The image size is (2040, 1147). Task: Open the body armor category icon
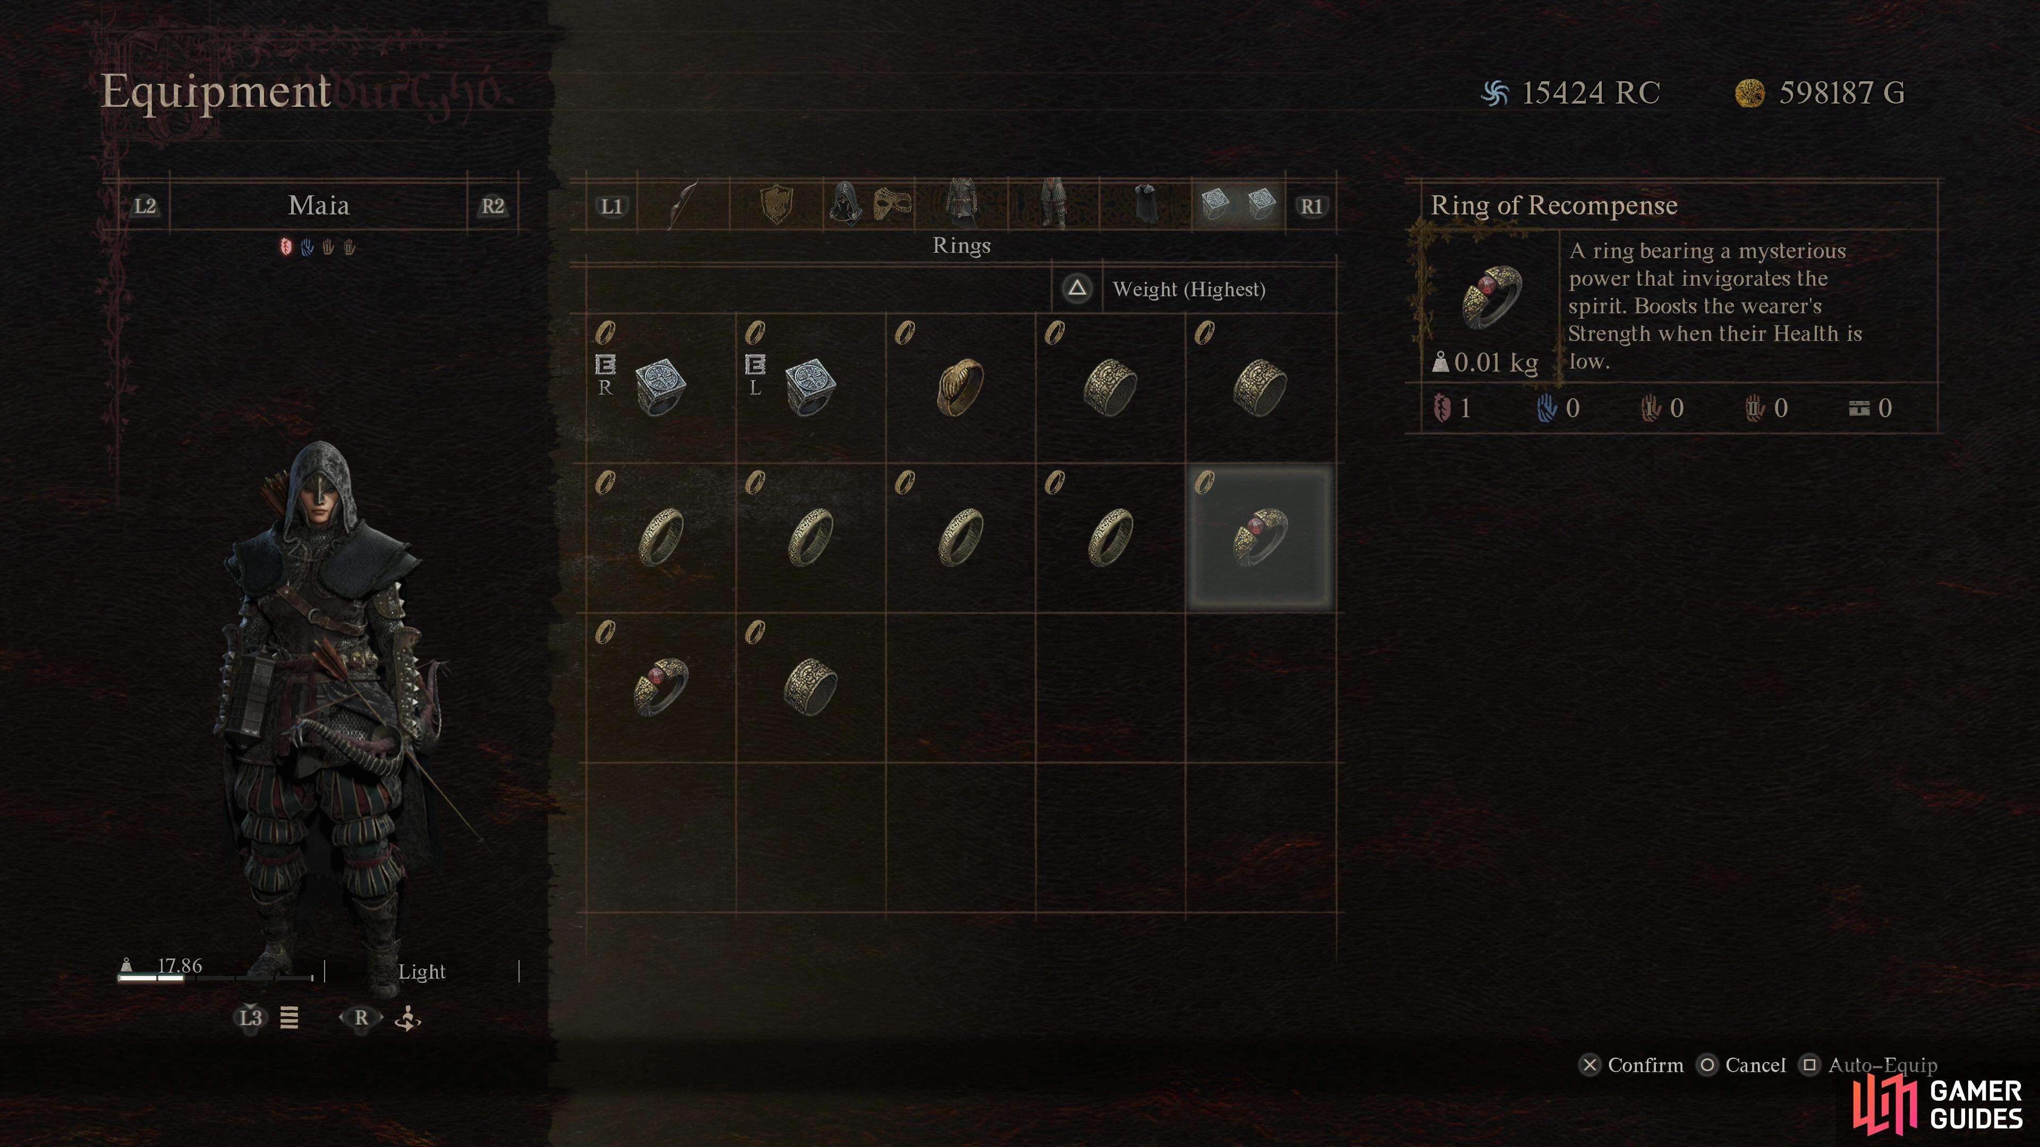960,205
